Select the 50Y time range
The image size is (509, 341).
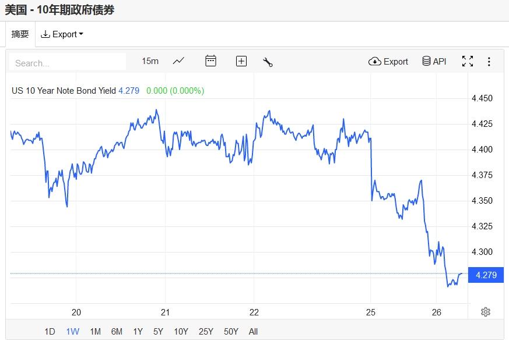231,332
